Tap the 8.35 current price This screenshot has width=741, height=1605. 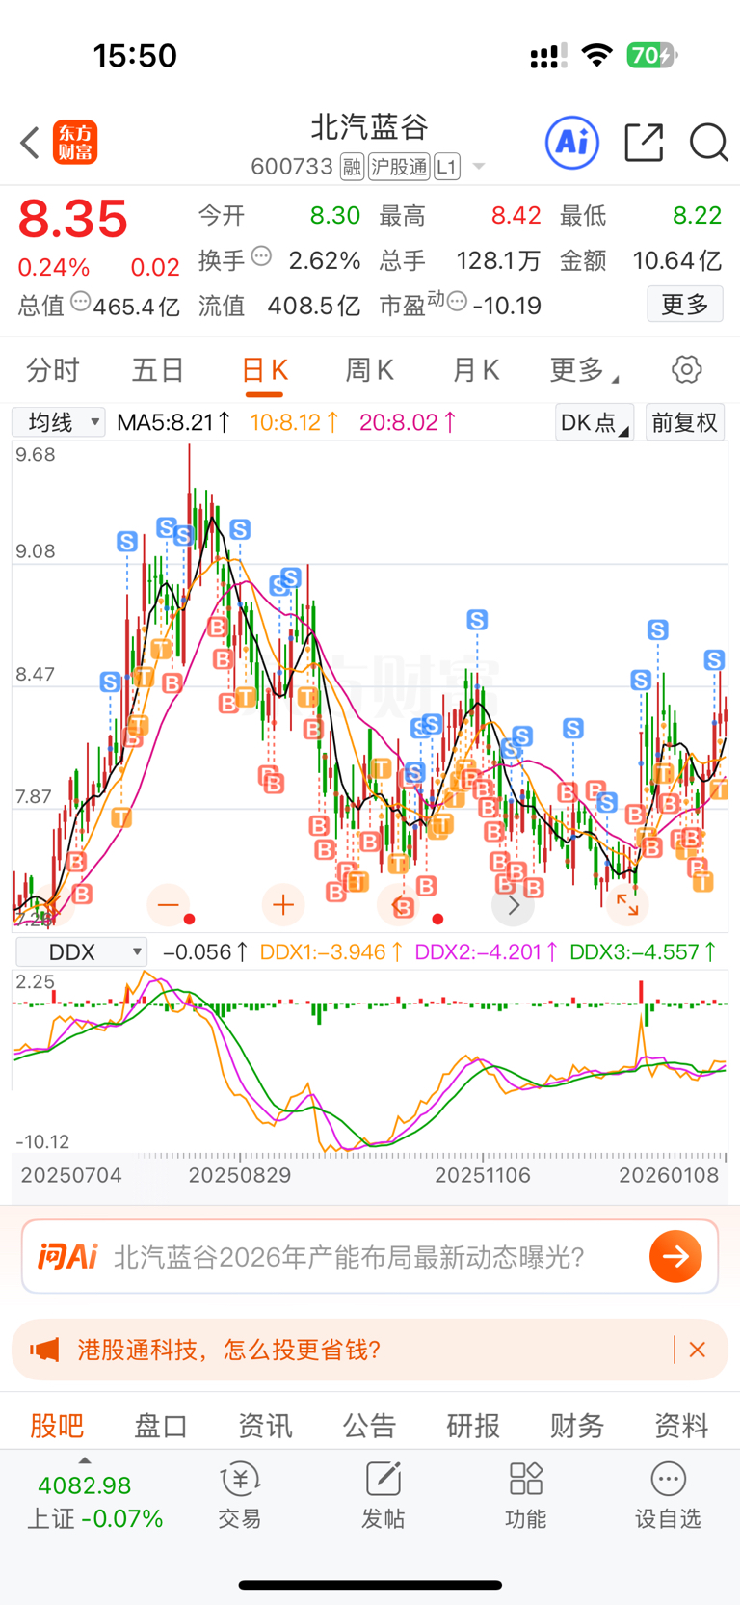click(x=73, y=219)
